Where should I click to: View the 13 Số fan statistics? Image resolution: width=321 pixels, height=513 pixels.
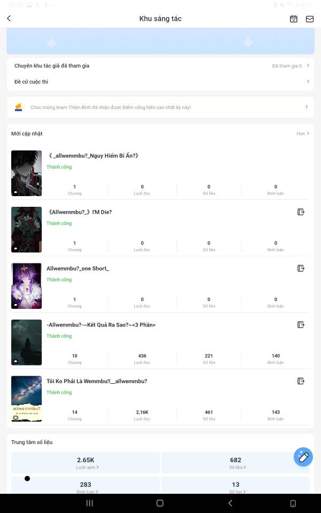(235, 487)
